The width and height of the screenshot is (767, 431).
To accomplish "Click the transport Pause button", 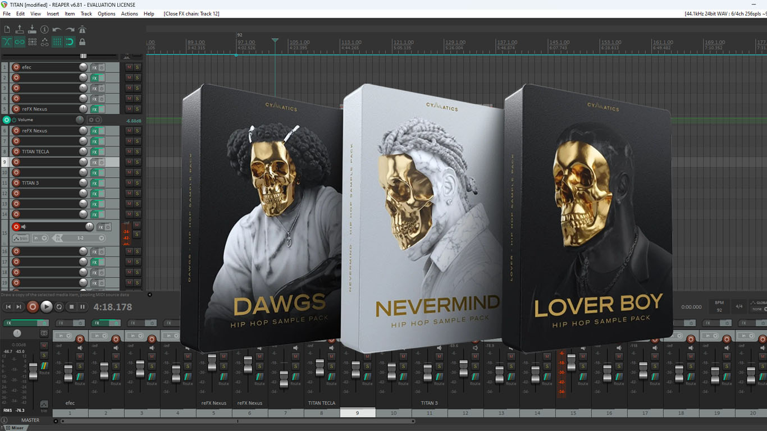I will tap(83, 307).
